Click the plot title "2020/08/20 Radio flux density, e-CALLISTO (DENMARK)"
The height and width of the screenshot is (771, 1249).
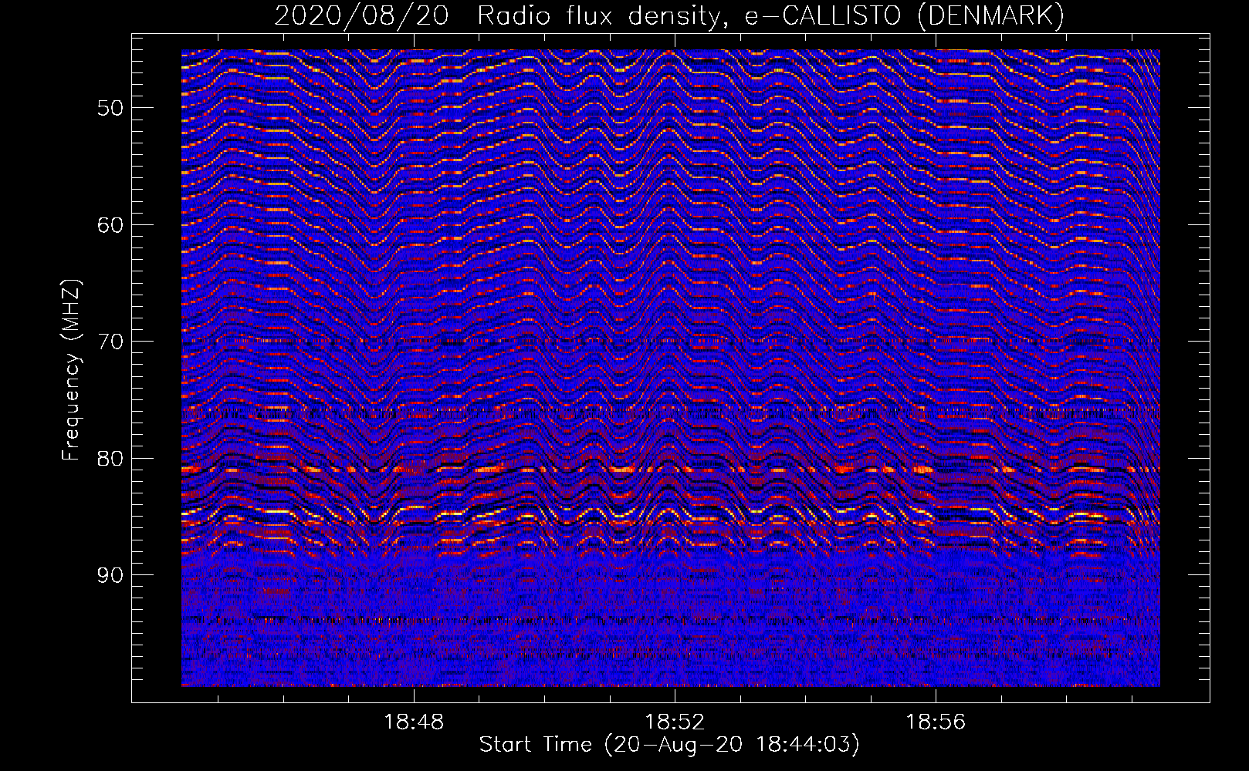click(x=669, y=15)
